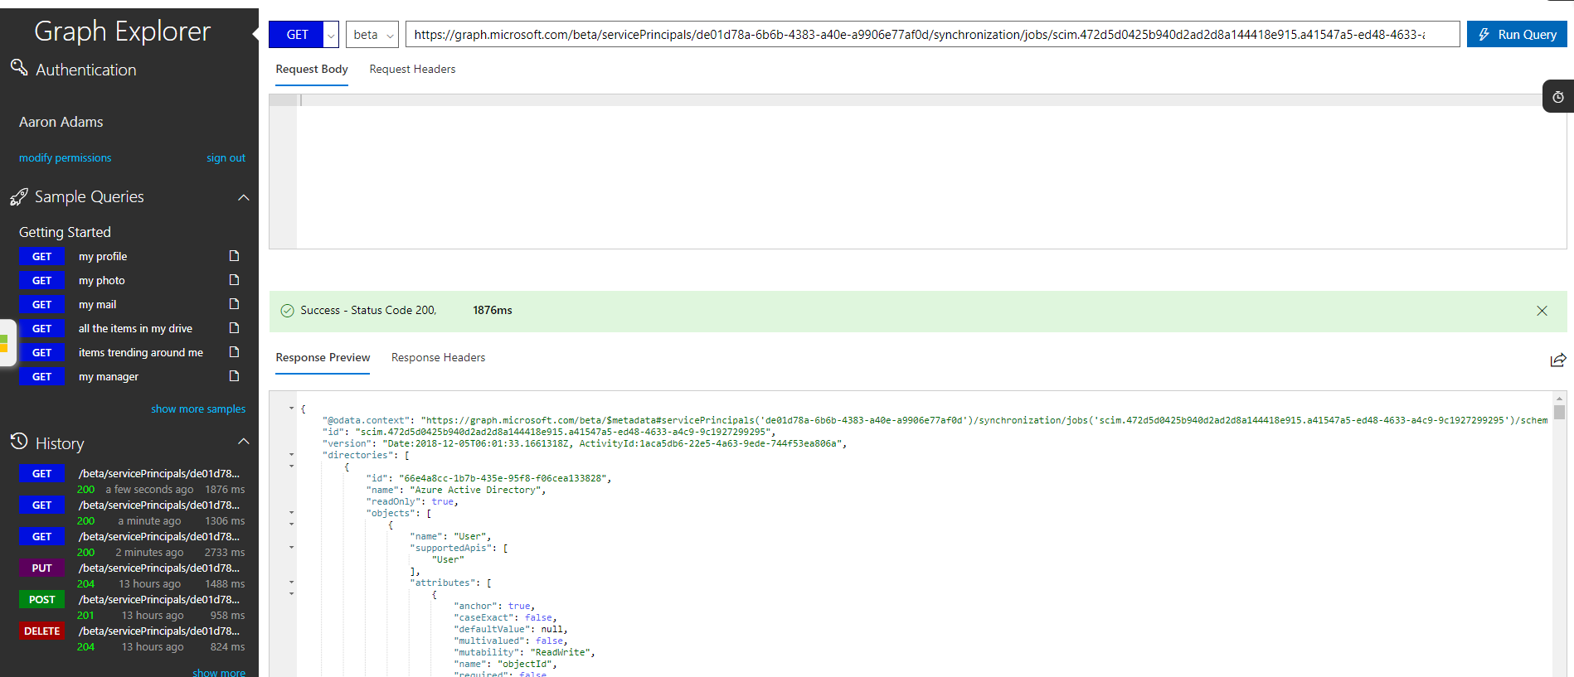Run the GET my mail sample query
This screenshot has height=677, width=1574.
tap(41, 305)
